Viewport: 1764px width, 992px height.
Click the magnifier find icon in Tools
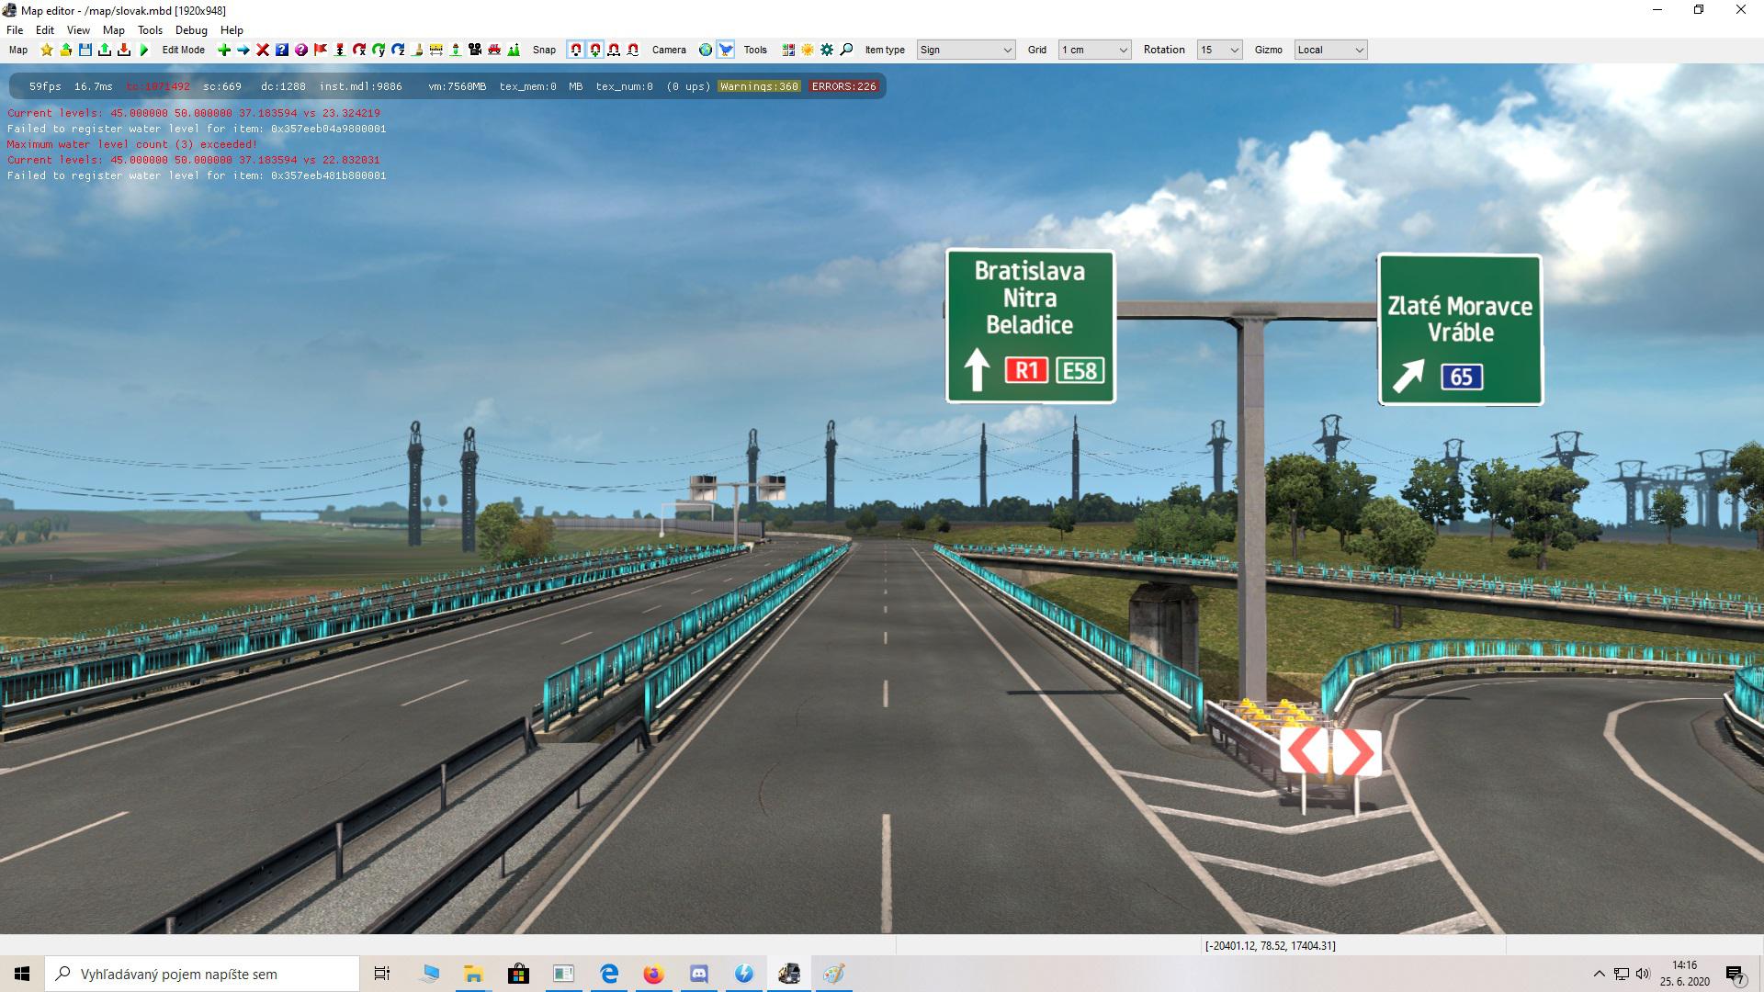click(x=847, y=50)
